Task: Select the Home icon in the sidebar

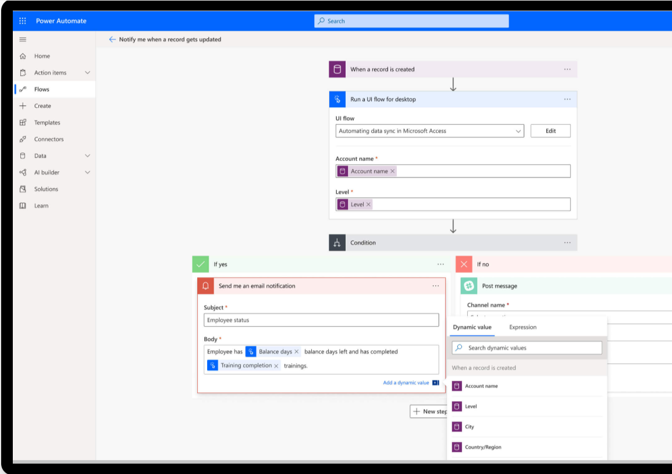Action: pos(23,56)
